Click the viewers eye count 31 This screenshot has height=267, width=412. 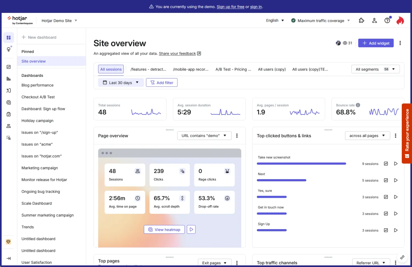pyautogui.click(x=347, y=43)
